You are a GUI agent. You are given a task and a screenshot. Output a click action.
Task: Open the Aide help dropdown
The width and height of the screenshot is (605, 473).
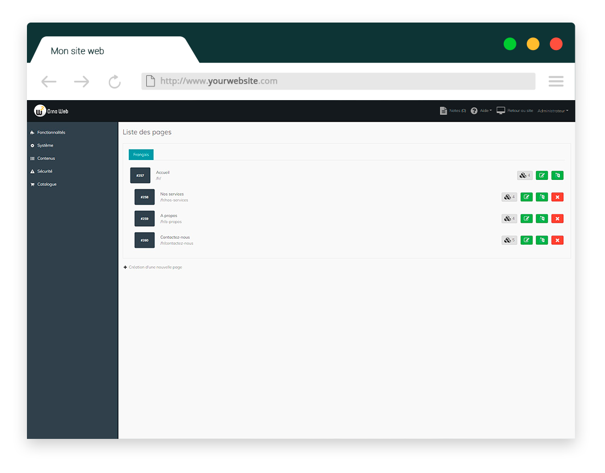(481, 111)
